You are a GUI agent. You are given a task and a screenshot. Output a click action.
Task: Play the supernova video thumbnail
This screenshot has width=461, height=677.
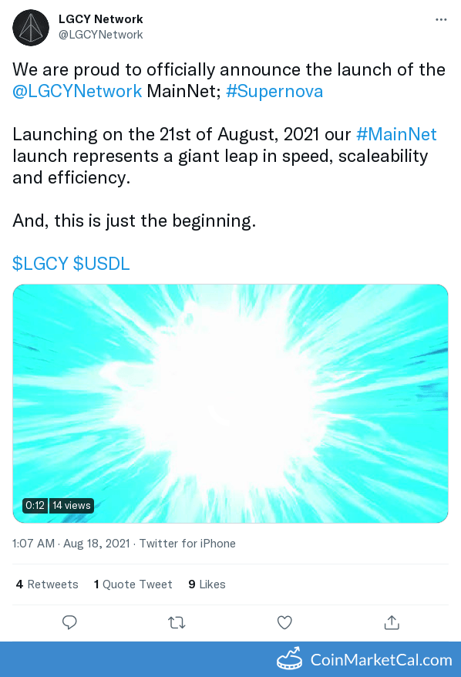click(230, 402)
